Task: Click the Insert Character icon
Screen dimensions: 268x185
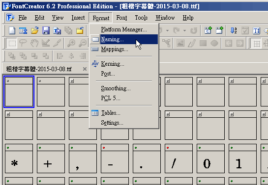Action: point(208,31)
